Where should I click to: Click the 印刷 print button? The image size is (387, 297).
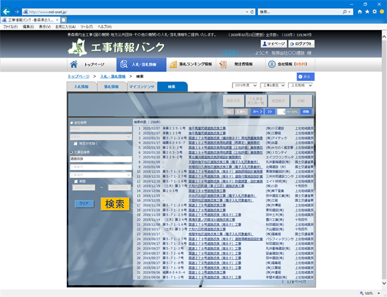(301, 101)
